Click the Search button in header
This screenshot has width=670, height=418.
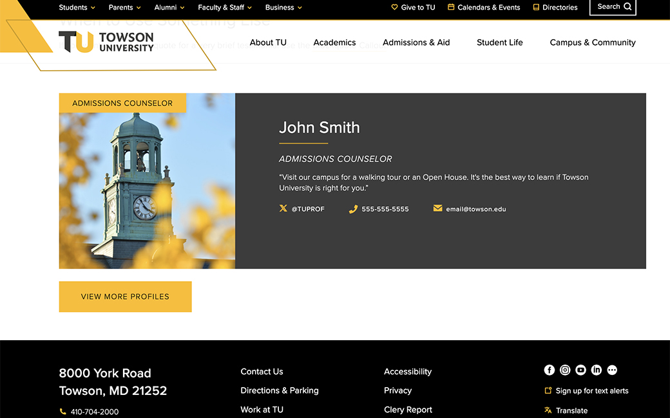613,6
